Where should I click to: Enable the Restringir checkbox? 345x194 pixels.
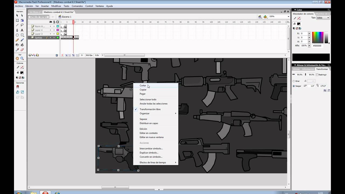tap(317, 75)
